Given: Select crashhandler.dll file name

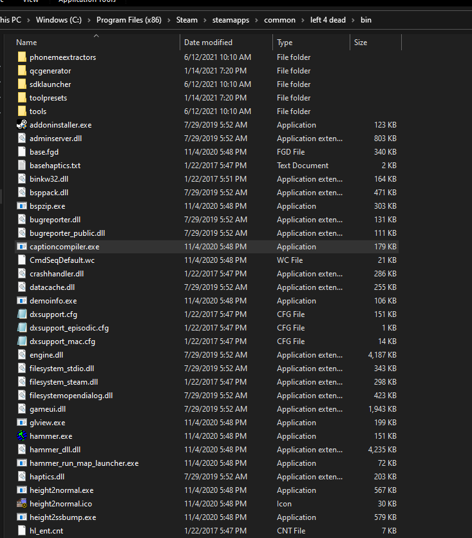Looking at the screenshot, I should (x=57, y=273).
